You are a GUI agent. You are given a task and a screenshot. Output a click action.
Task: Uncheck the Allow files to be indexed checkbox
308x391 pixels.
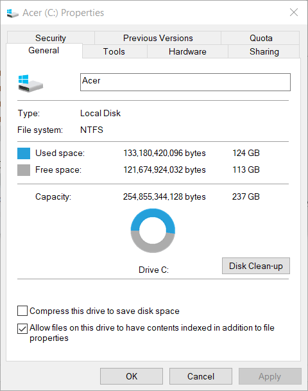pyautogui.click(x=22, y=329)
